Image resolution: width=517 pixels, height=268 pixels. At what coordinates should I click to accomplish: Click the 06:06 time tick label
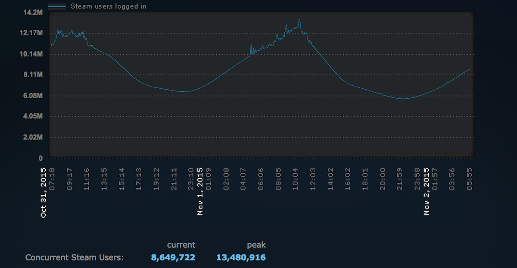(261, 179)
